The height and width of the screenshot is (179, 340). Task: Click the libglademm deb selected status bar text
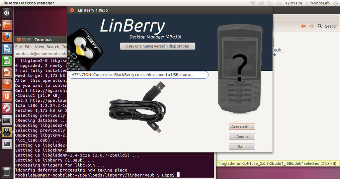pyautogui.click(x=277, y=164)
